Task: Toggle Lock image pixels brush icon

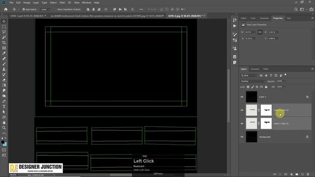Action: 252,87
